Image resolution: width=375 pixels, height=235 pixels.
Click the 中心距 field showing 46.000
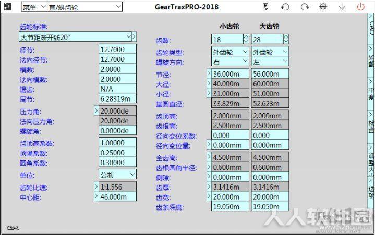point(117,196)
